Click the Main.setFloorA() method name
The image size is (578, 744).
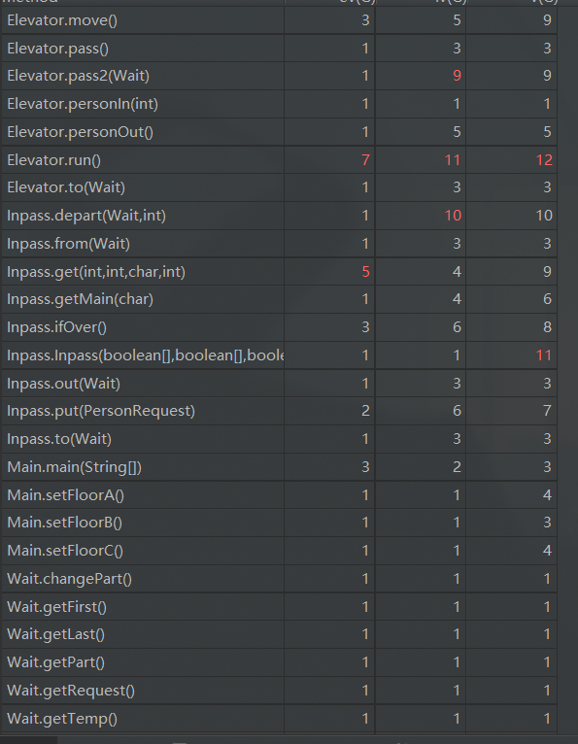click(x=65, y=495)
